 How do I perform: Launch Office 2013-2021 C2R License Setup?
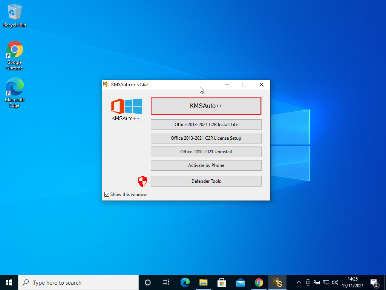[x=206, y=138]
